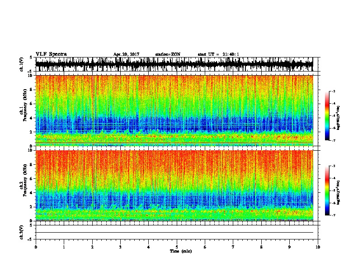358x277 pixels.
Task: Click the ch.2 spectrogram color scale bar
Action: pyautogui.click(x=327, y=191)
